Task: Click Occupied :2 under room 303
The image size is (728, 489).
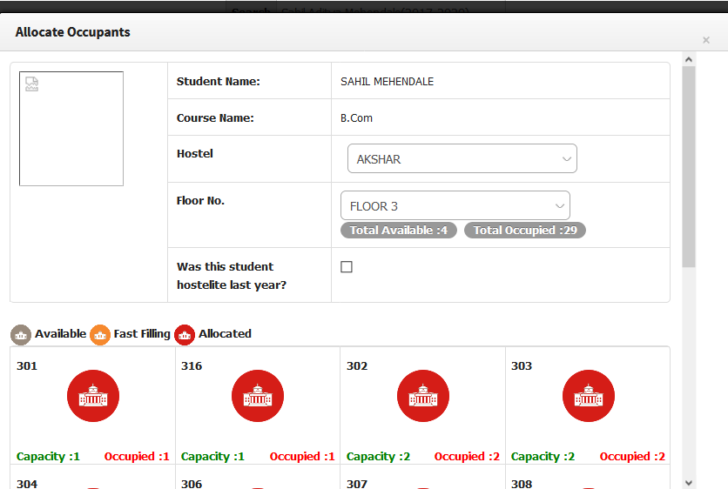Action: [x=632, y=457]
